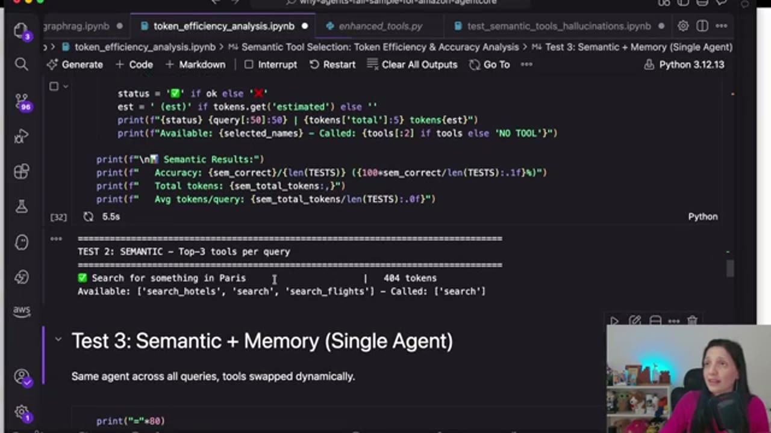Run the Test 3 cell from cell toolbar

614,321
